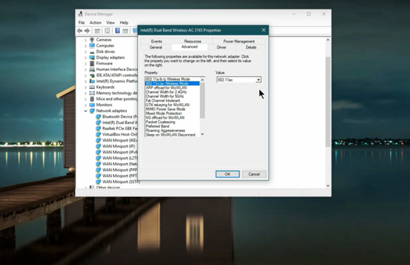This screenshot has width=410, height=265.
Task: Select the Bluetooth Device adapter icon
Action: point(98,117)
